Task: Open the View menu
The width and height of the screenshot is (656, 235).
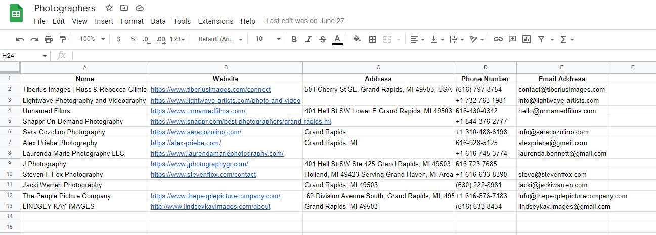Action: tap(79, 21)
